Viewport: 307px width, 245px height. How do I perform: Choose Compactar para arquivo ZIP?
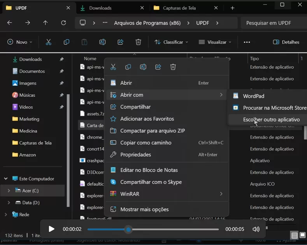(167, 131)
